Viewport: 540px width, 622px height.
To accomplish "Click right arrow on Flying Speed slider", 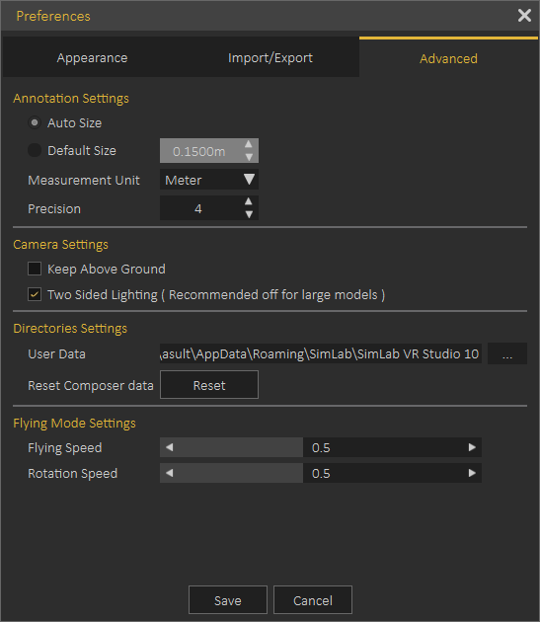I will click(472, 447).
